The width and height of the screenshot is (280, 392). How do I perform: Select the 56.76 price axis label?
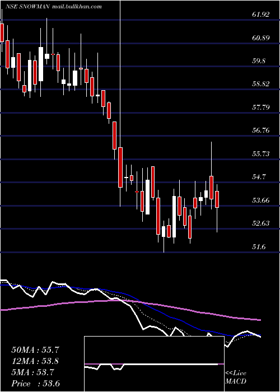[261, 130]
